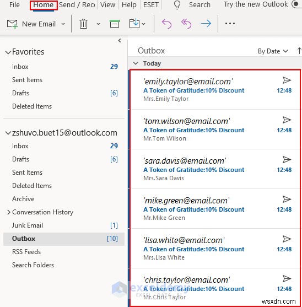Click the New Email envelope icon
The width and height of the screenshot is (302, 307).
tap(12, 24)
